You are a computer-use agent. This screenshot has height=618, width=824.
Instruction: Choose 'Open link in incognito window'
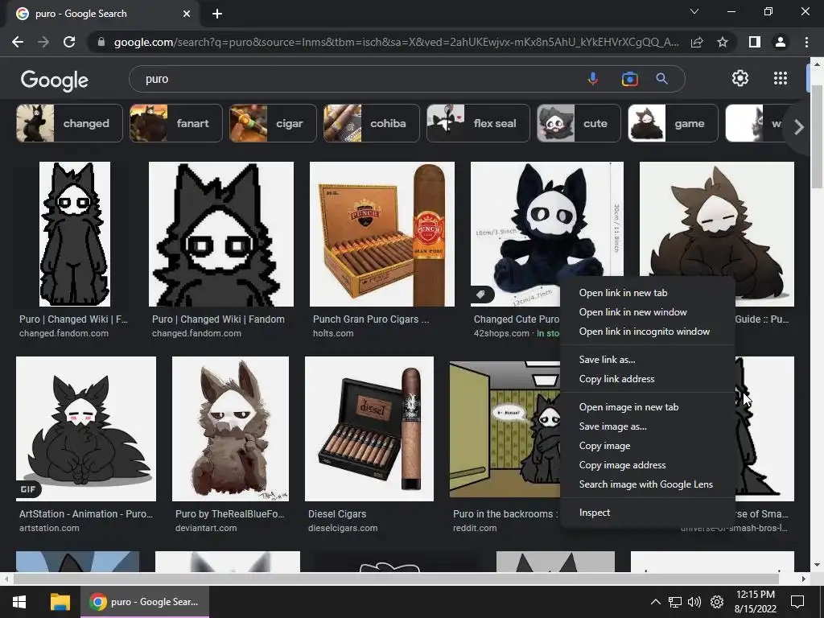(x=648, y=332)
